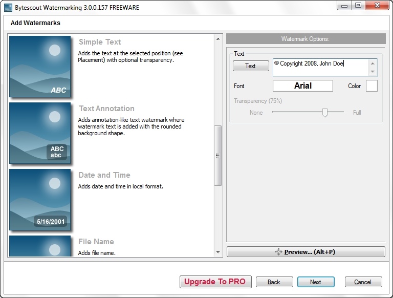Click Upgrade To PRO button
393x298 pixels.
pos(215,282)
